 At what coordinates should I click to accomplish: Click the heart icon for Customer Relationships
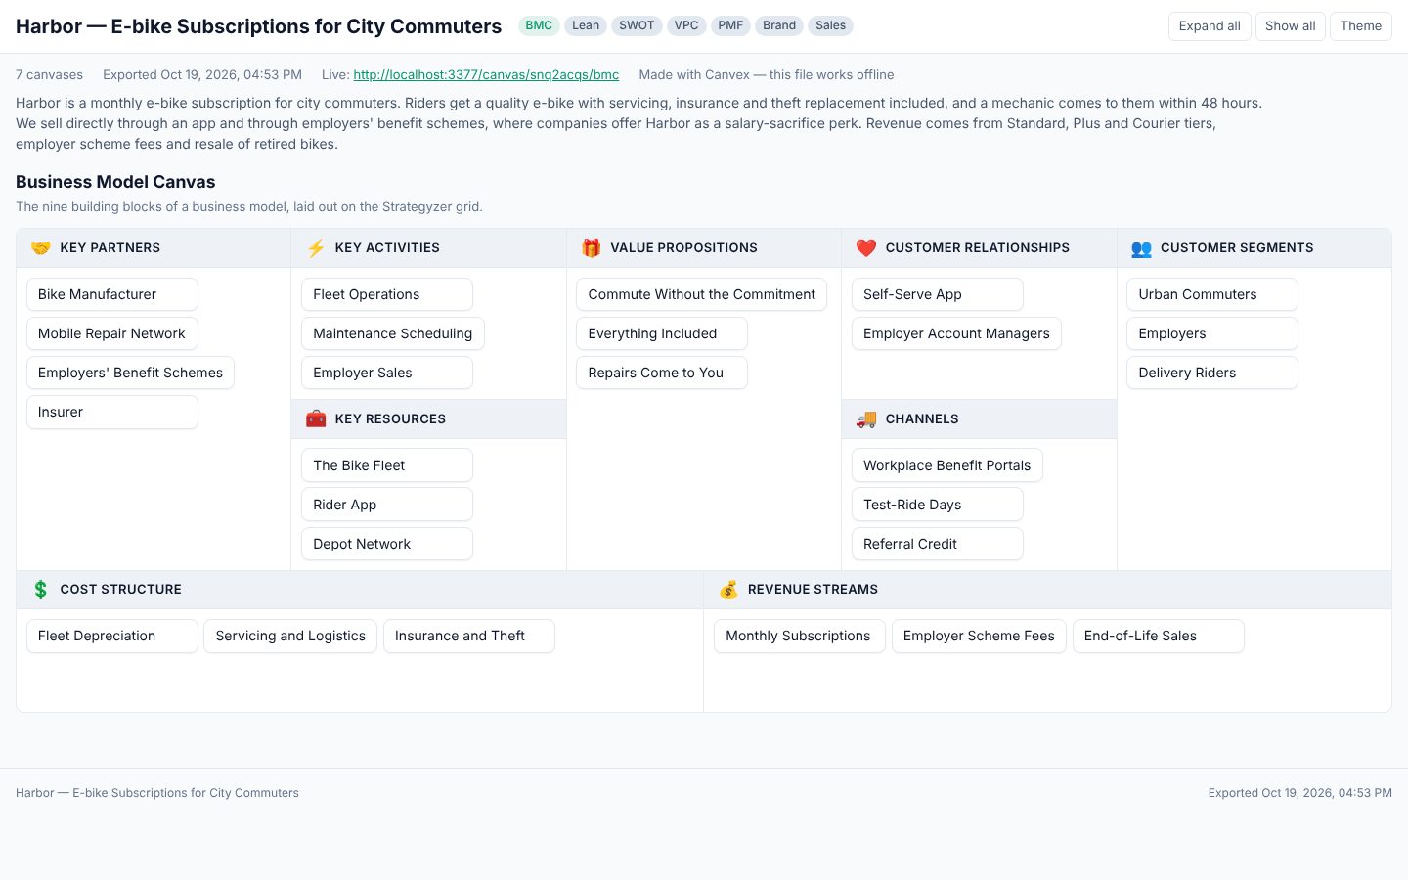pos(866,248)
